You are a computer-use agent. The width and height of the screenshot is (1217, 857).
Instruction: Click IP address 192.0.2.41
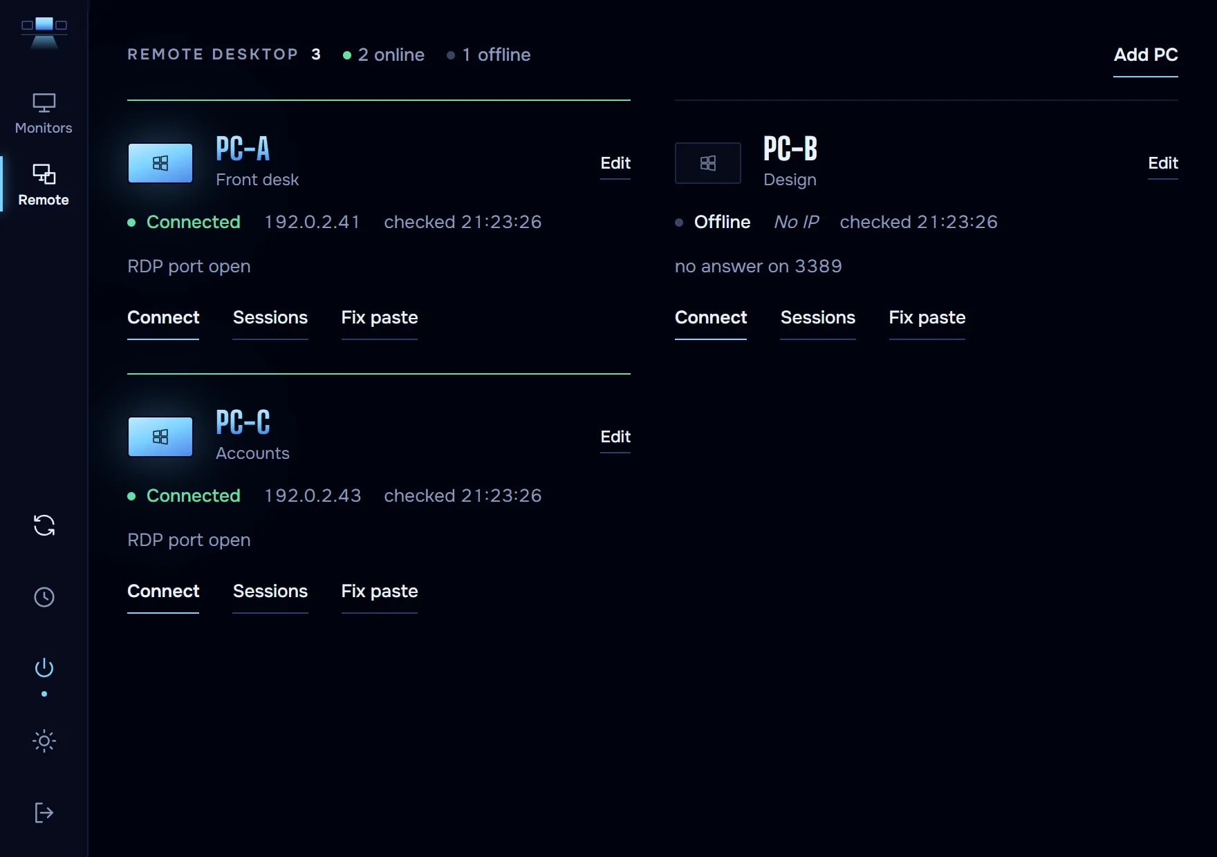pos(312,222)
